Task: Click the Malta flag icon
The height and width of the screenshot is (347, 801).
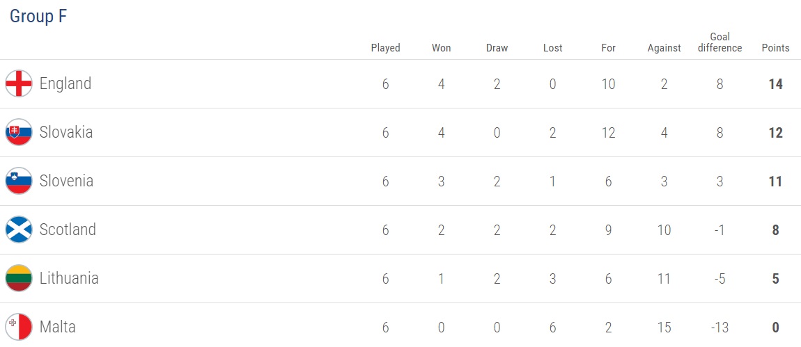Action: point(19,328)
